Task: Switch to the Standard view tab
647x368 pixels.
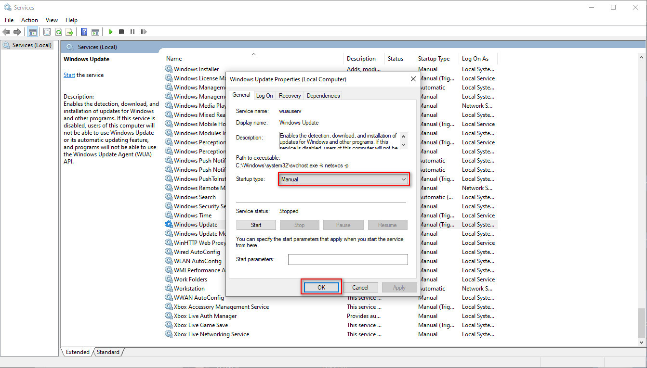Action: point(108,352)
